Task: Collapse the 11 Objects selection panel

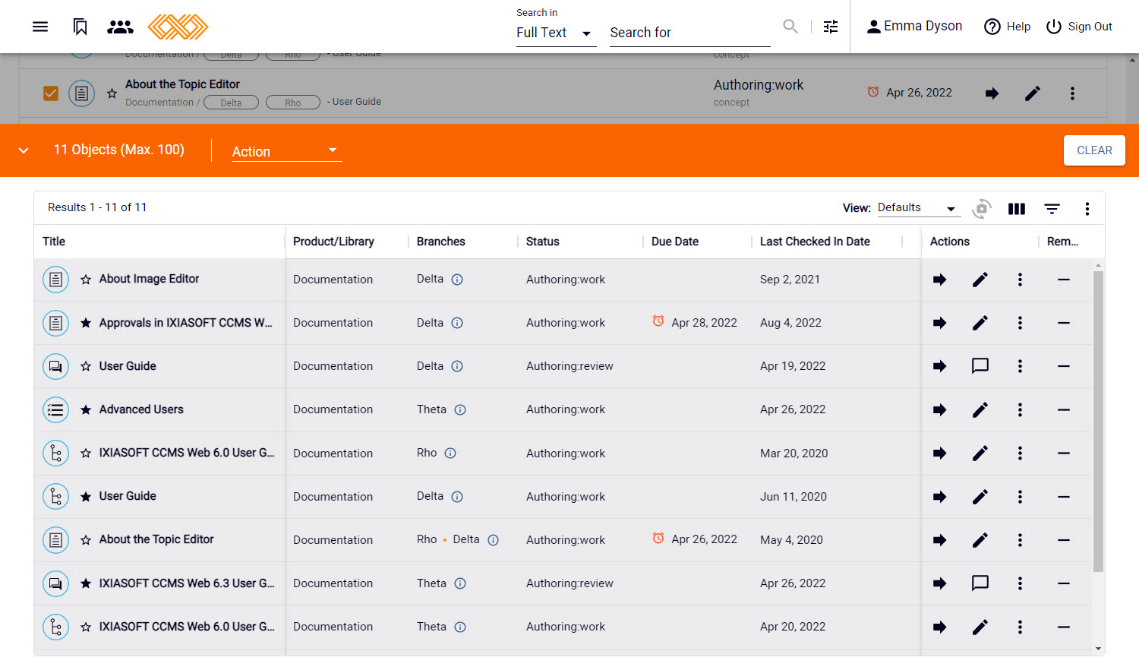Action: 24,150
